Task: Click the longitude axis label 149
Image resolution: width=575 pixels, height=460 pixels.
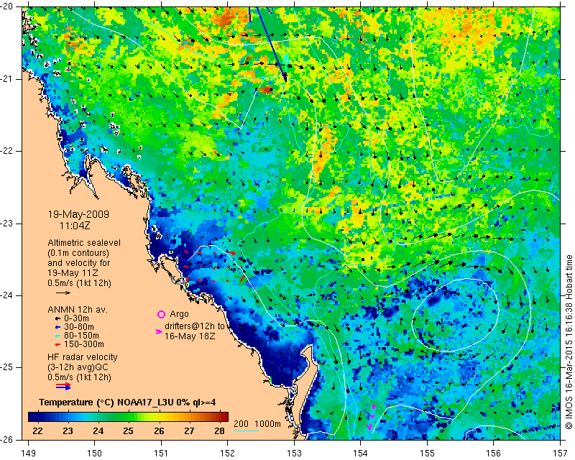Action: tap(29, 454)
